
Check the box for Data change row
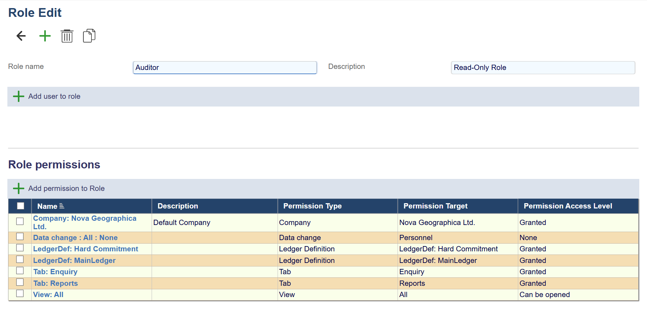pos(20,237)
